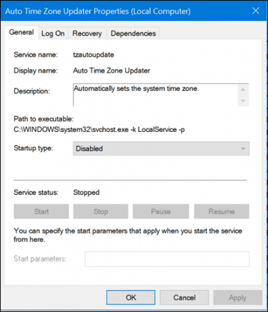This screenshot has width=268, height=312.
Task: Click the Resume service button
Action: (x=221, y=211)
